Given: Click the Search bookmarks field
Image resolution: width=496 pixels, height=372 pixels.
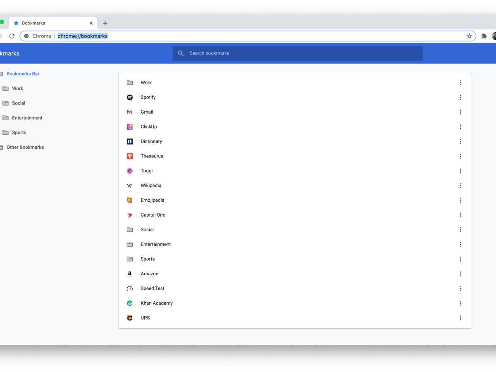Looking at the screenshot, I should pos(298,53).
